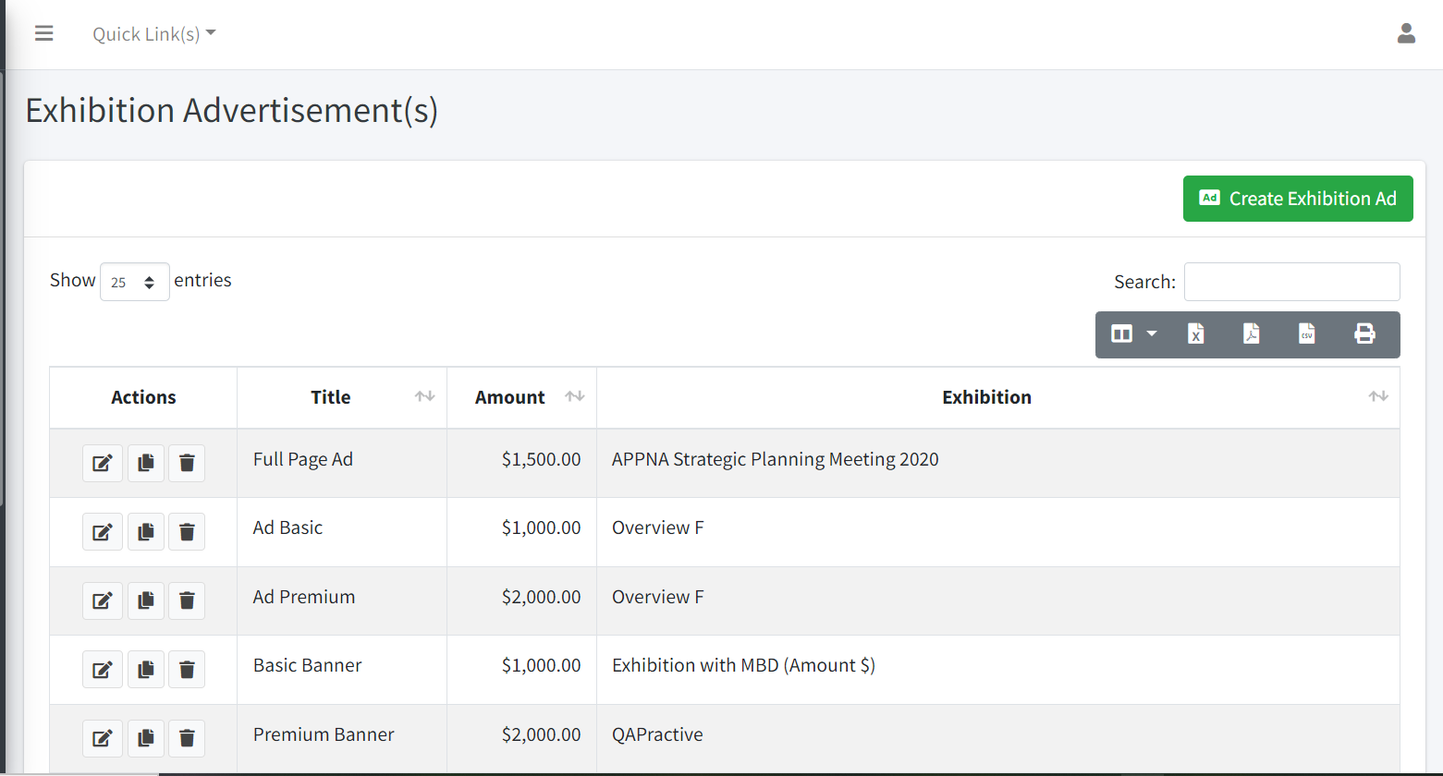Duplicate the Ad Basic row
Image resolution: width=1443 pixels, height=776 pixels.
click(145, 532)
